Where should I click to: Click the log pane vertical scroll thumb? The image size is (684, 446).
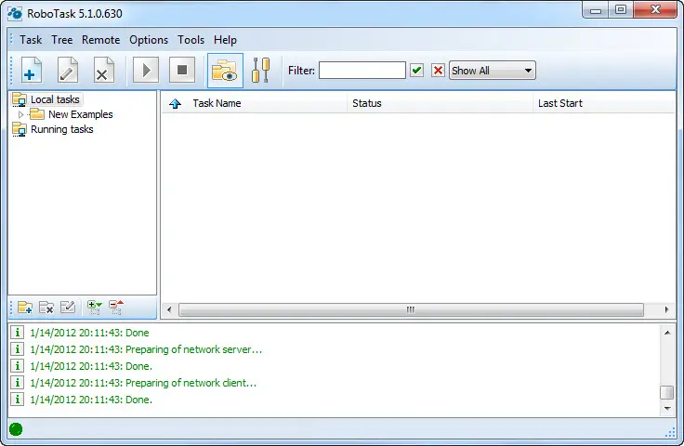[667, 392]
